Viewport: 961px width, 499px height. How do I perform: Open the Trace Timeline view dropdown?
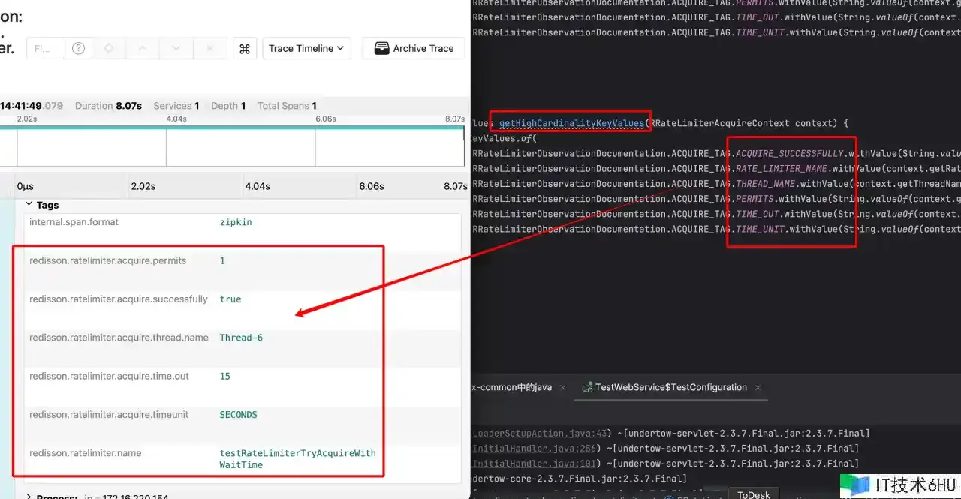(306, 48)
